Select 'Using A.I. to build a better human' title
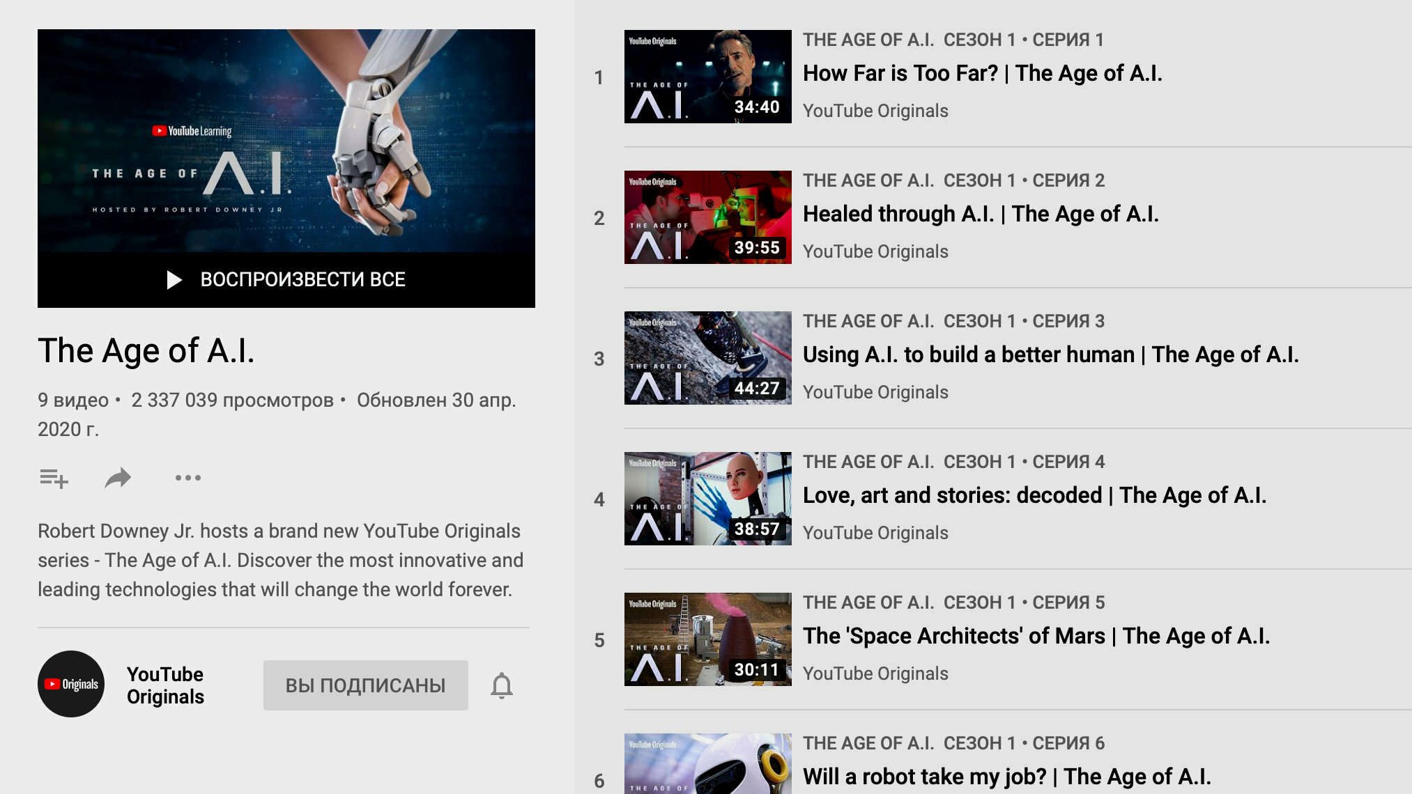Image resolution: width=1412 pixels, height=794 pixels. (x=1051, y=355)
